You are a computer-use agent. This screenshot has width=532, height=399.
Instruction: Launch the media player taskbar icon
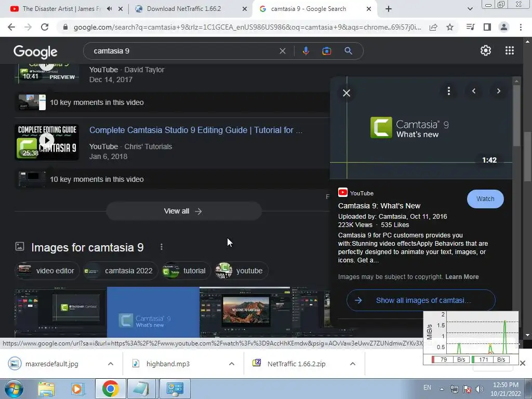tap(77, 389)
